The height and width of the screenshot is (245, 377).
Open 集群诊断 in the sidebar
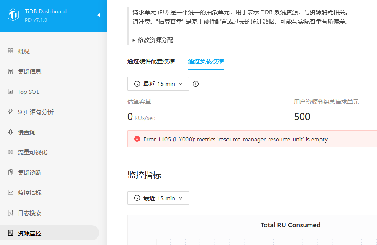pos(30,173)
